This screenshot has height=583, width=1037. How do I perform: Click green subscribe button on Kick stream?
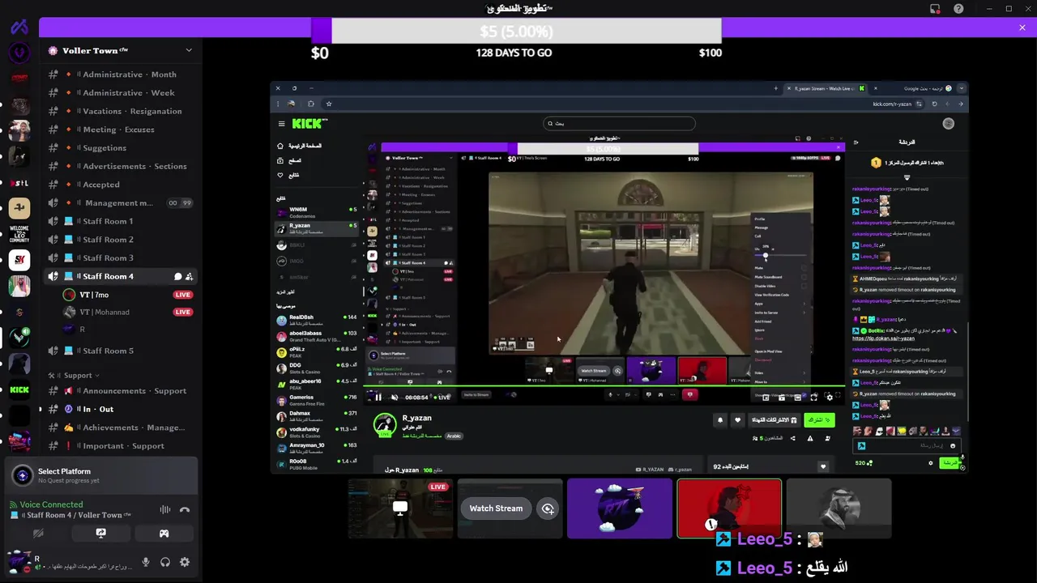click(819, 420)
